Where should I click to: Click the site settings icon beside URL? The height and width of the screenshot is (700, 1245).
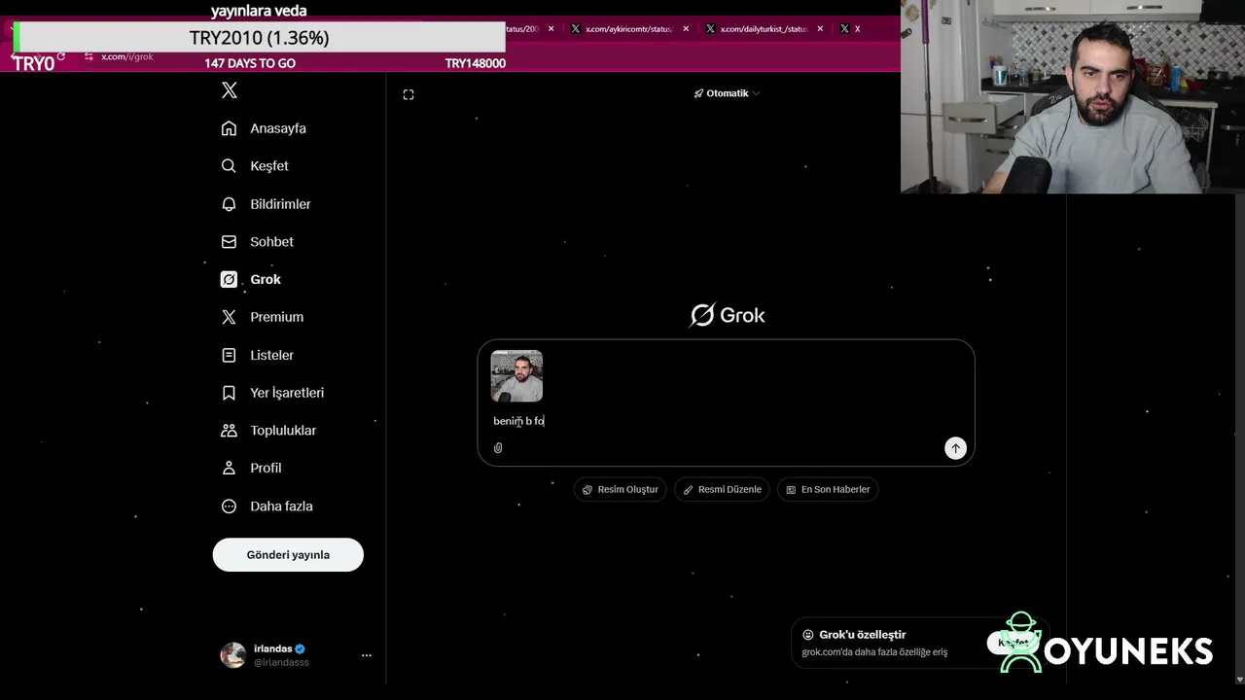click(x=89, y=56)
